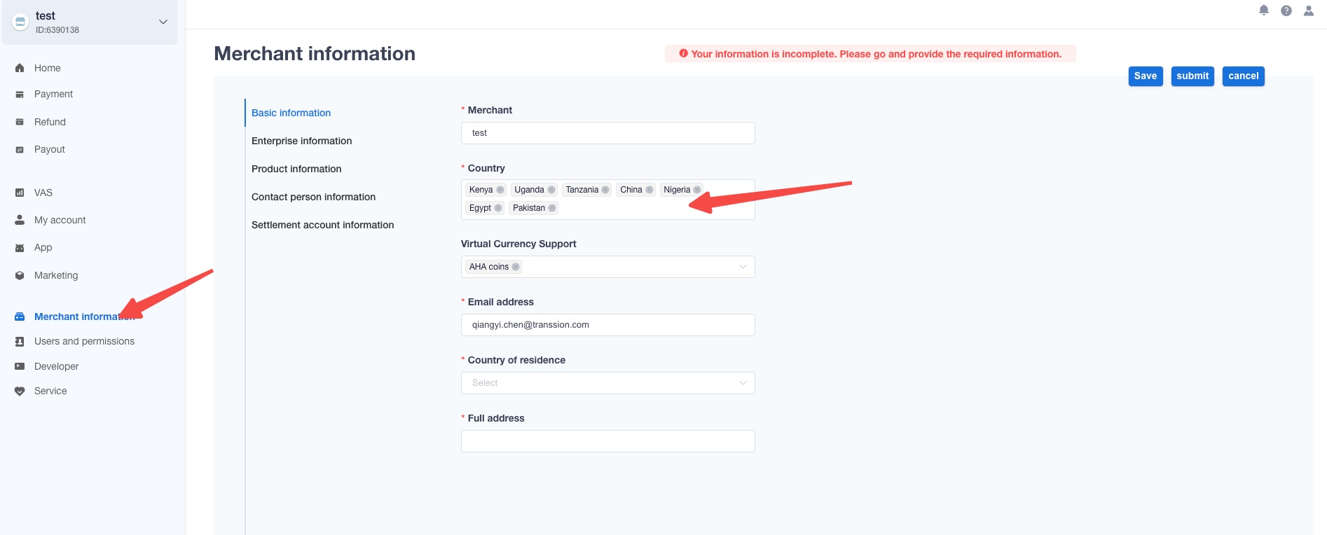This screenshot has height=535, width=1327.
Task: Expand the test merchant account switcher
Action: pos(163,22)
